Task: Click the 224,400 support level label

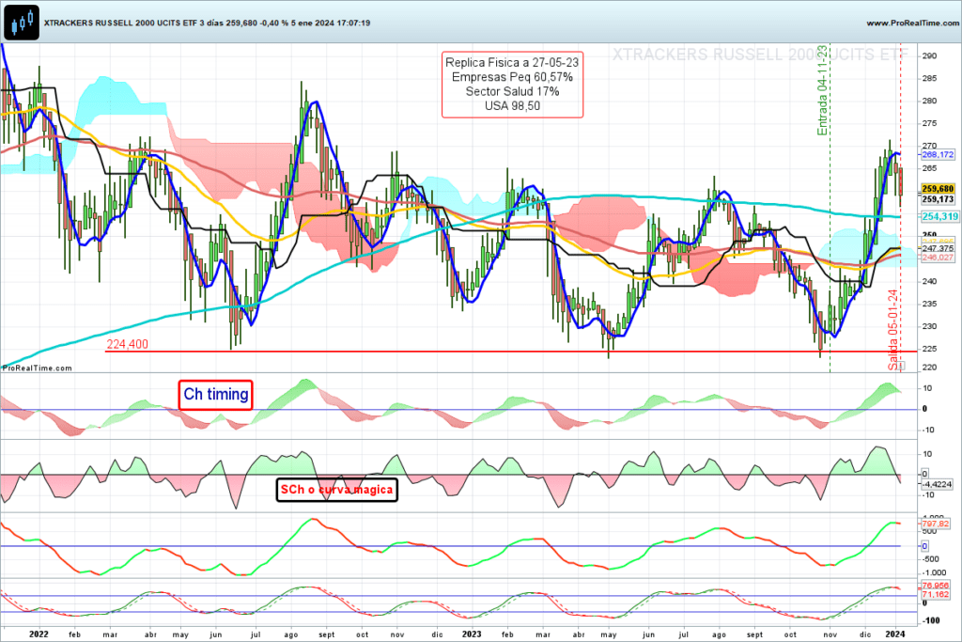Action: 127,344
